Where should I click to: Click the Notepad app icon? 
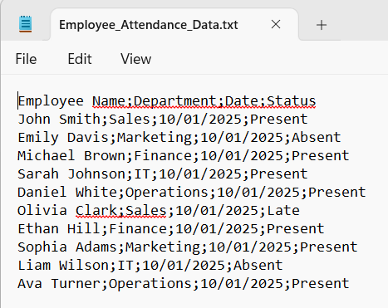[x=25, y=24]
